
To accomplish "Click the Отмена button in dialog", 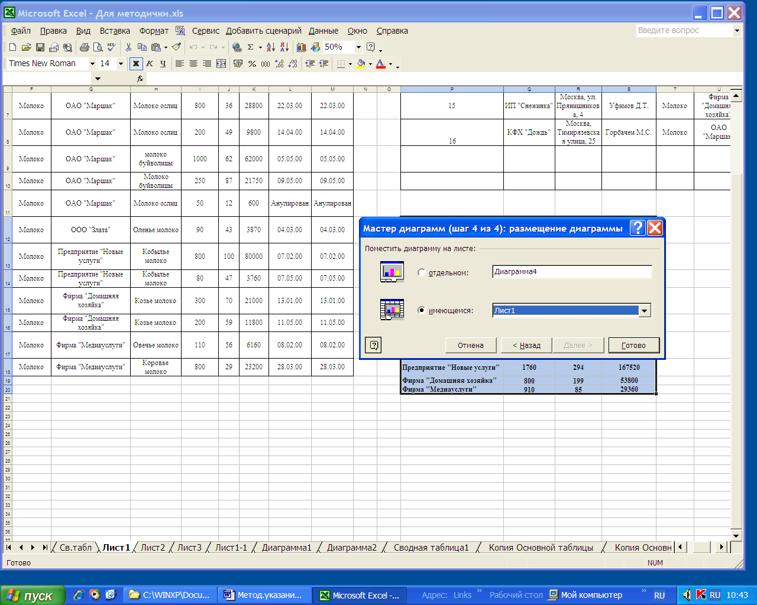I will (471, 346).
